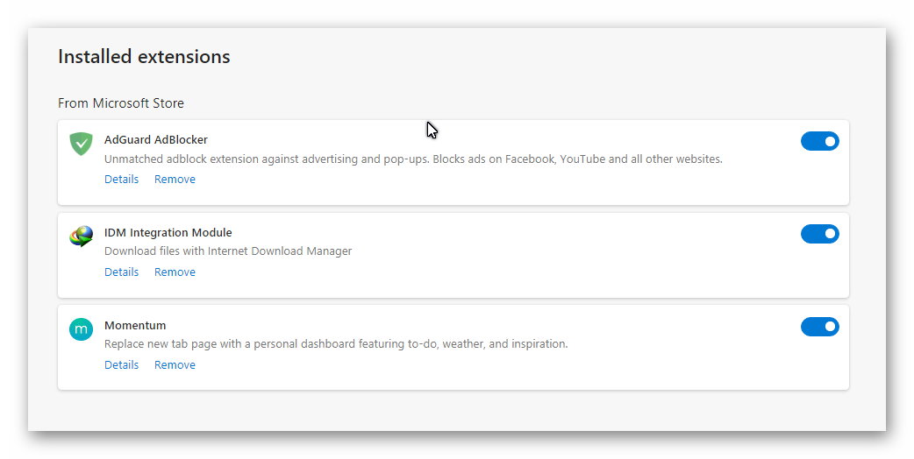Screen dimensions: 914x459
Task: Click the AdGuard green shield icon
Action: pyautogui.click(x=82, y=144)
